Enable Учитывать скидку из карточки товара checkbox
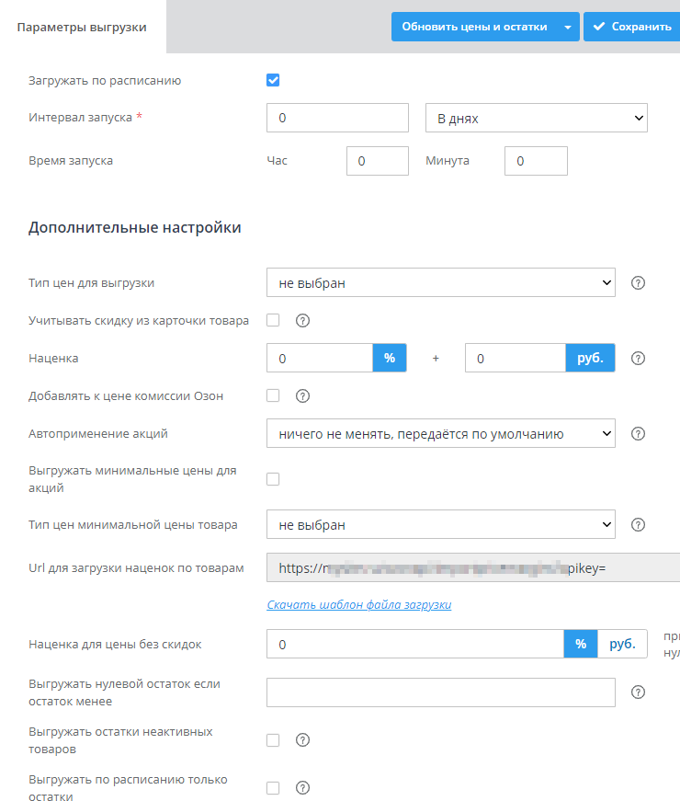The image size is (680, 801). click(273, 321)
